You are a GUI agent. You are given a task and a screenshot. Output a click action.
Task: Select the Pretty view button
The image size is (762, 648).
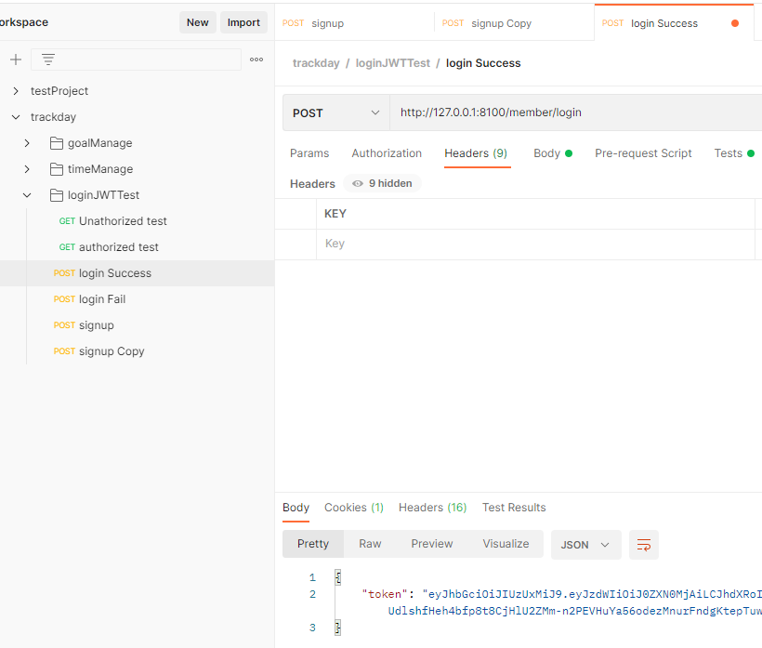point(313,544)
